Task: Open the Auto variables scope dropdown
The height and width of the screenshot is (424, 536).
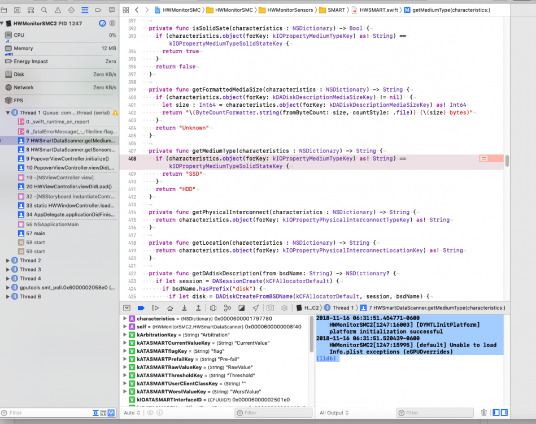Action: [x=132, y=413]
